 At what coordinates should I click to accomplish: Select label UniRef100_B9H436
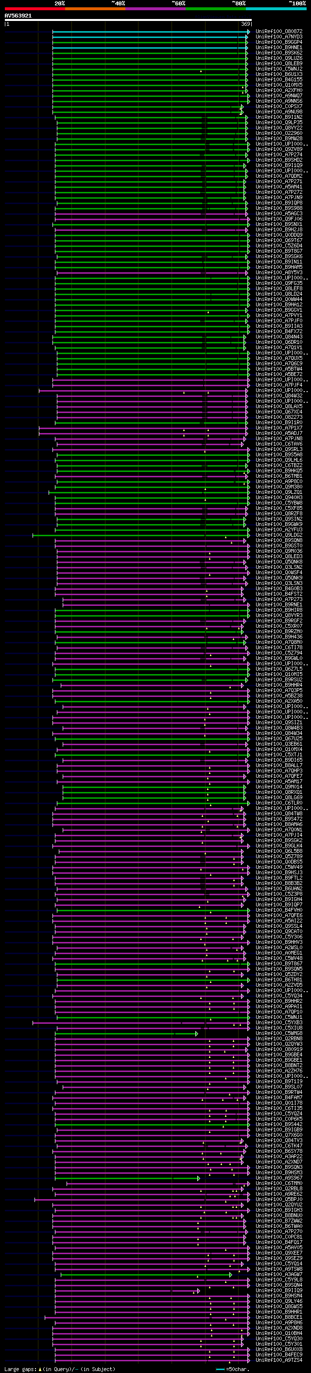(279, 637)
